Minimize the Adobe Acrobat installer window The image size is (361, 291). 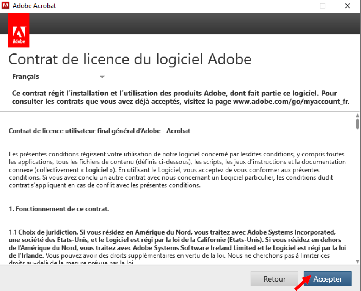tap(298, 6)
